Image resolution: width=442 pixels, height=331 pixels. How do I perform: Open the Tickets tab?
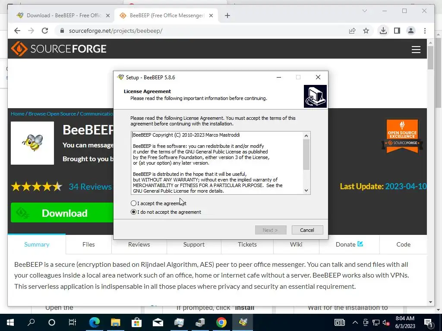pyautogui.click(x=247, y=244)
